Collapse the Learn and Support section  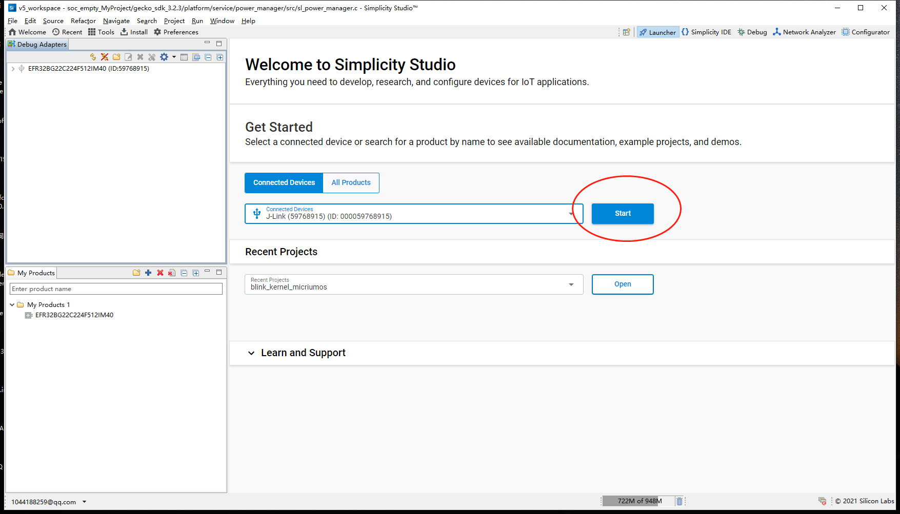pyautogui.click(x=251, y=353)
